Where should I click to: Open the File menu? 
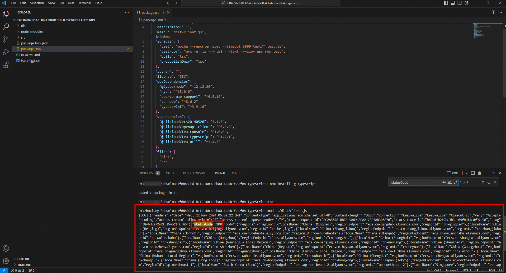click(x=13, y=3)
